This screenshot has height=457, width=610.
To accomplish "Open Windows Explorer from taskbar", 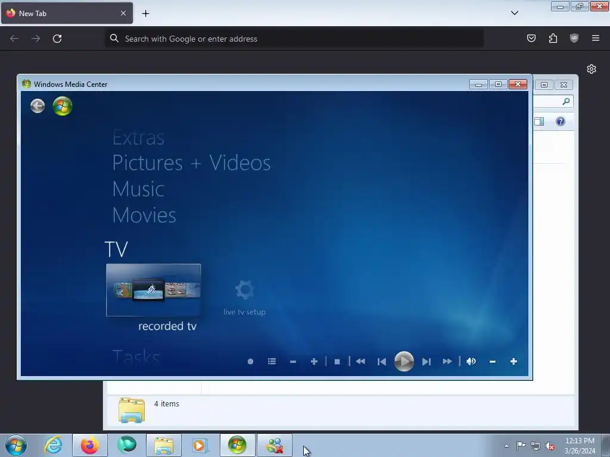I will [x=164, y=445].
